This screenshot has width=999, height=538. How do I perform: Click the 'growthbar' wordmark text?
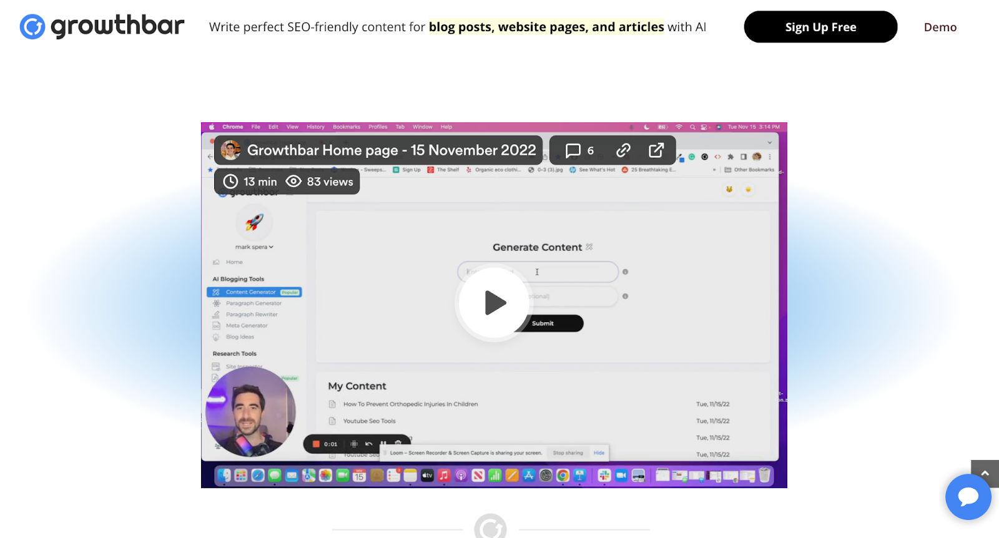tap(117, 26)
